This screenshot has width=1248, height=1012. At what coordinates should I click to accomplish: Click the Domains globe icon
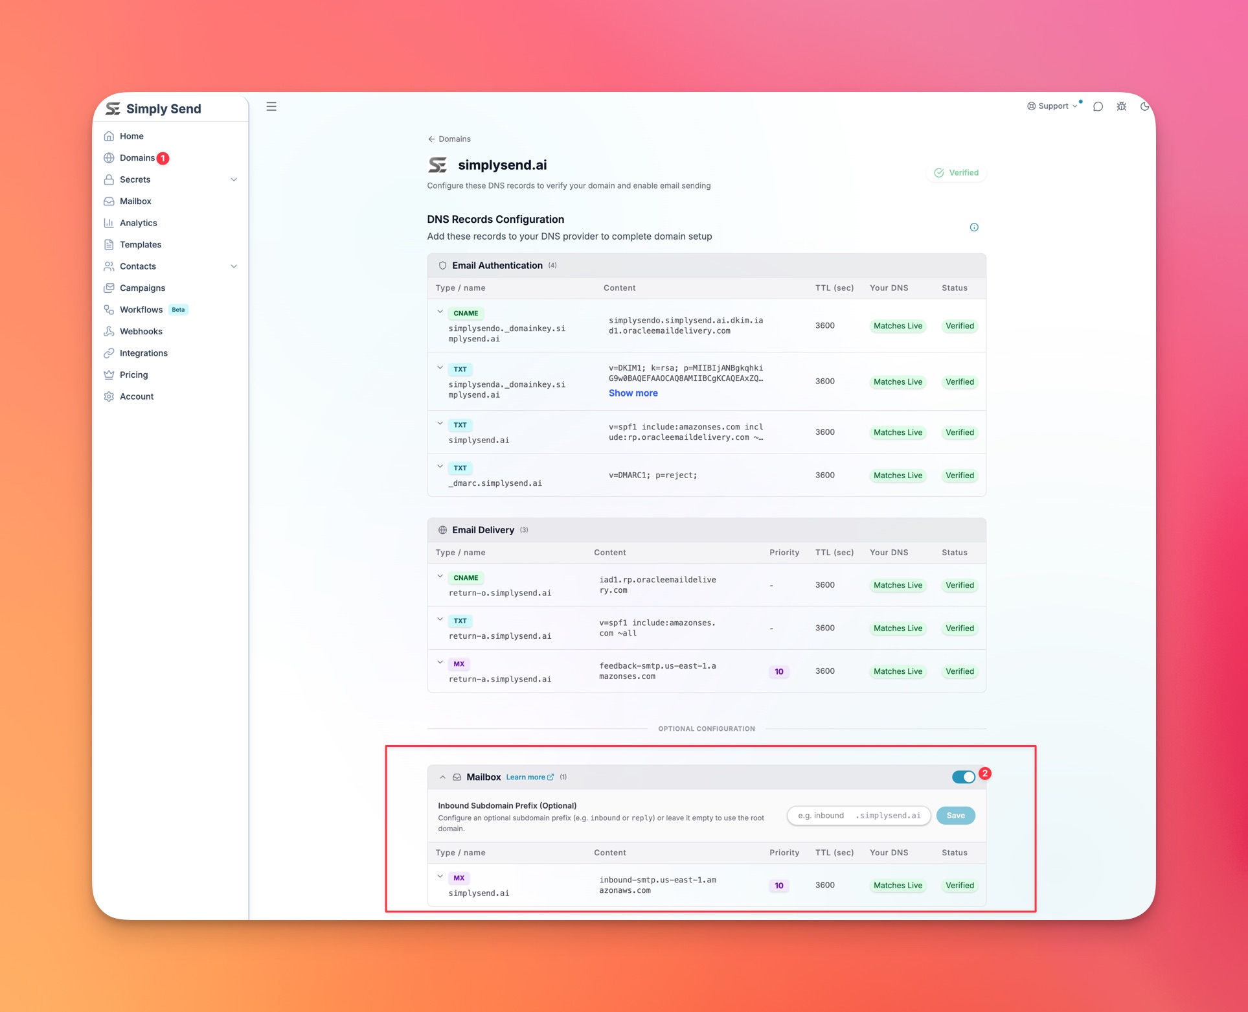click(x=109, y=158)
